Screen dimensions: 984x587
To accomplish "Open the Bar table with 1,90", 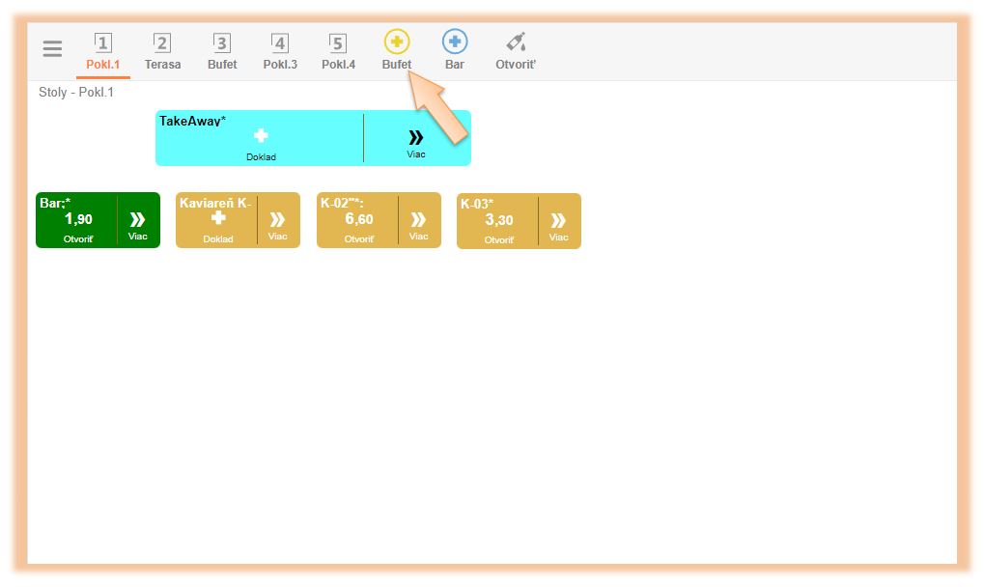I will (77, 221).
